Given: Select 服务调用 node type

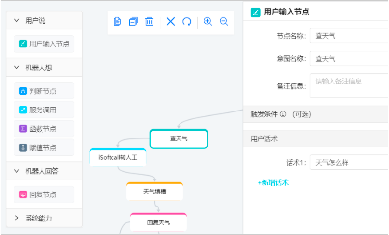Looking at the screenshot, I should click(44, 110).
